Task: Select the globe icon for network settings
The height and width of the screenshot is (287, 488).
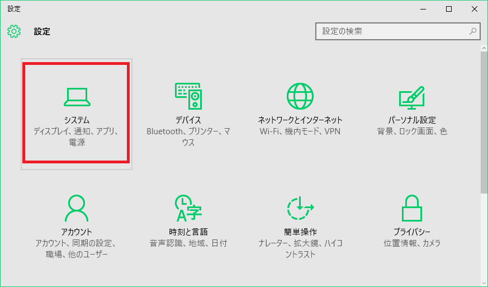Action: (300, 96)
